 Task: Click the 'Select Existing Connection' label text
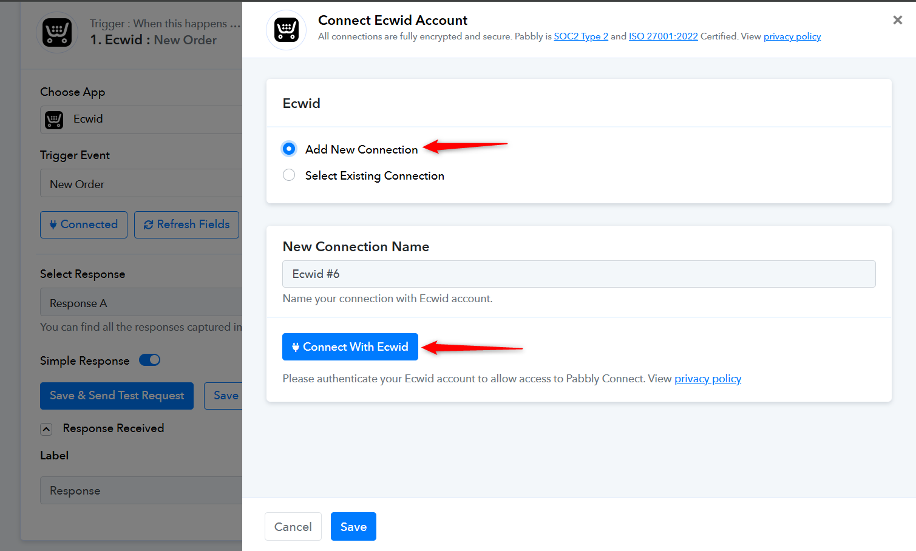pyautogui.click(x=375, y=175)
